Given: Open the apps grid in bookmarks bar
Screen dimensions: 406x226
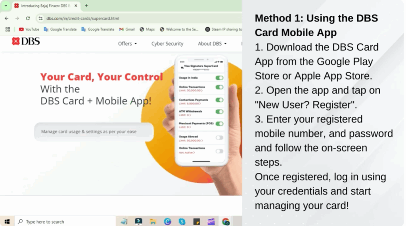Looking at the screenshot, I should 8,29.
